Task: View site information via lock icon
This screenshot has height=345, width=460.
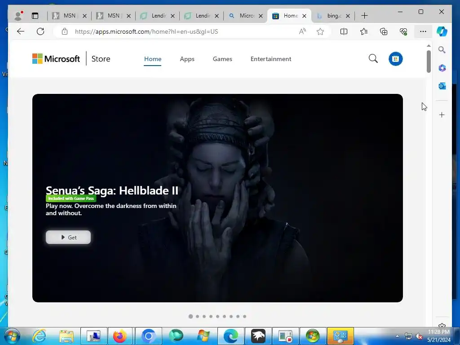Action: tap(65, 31)
